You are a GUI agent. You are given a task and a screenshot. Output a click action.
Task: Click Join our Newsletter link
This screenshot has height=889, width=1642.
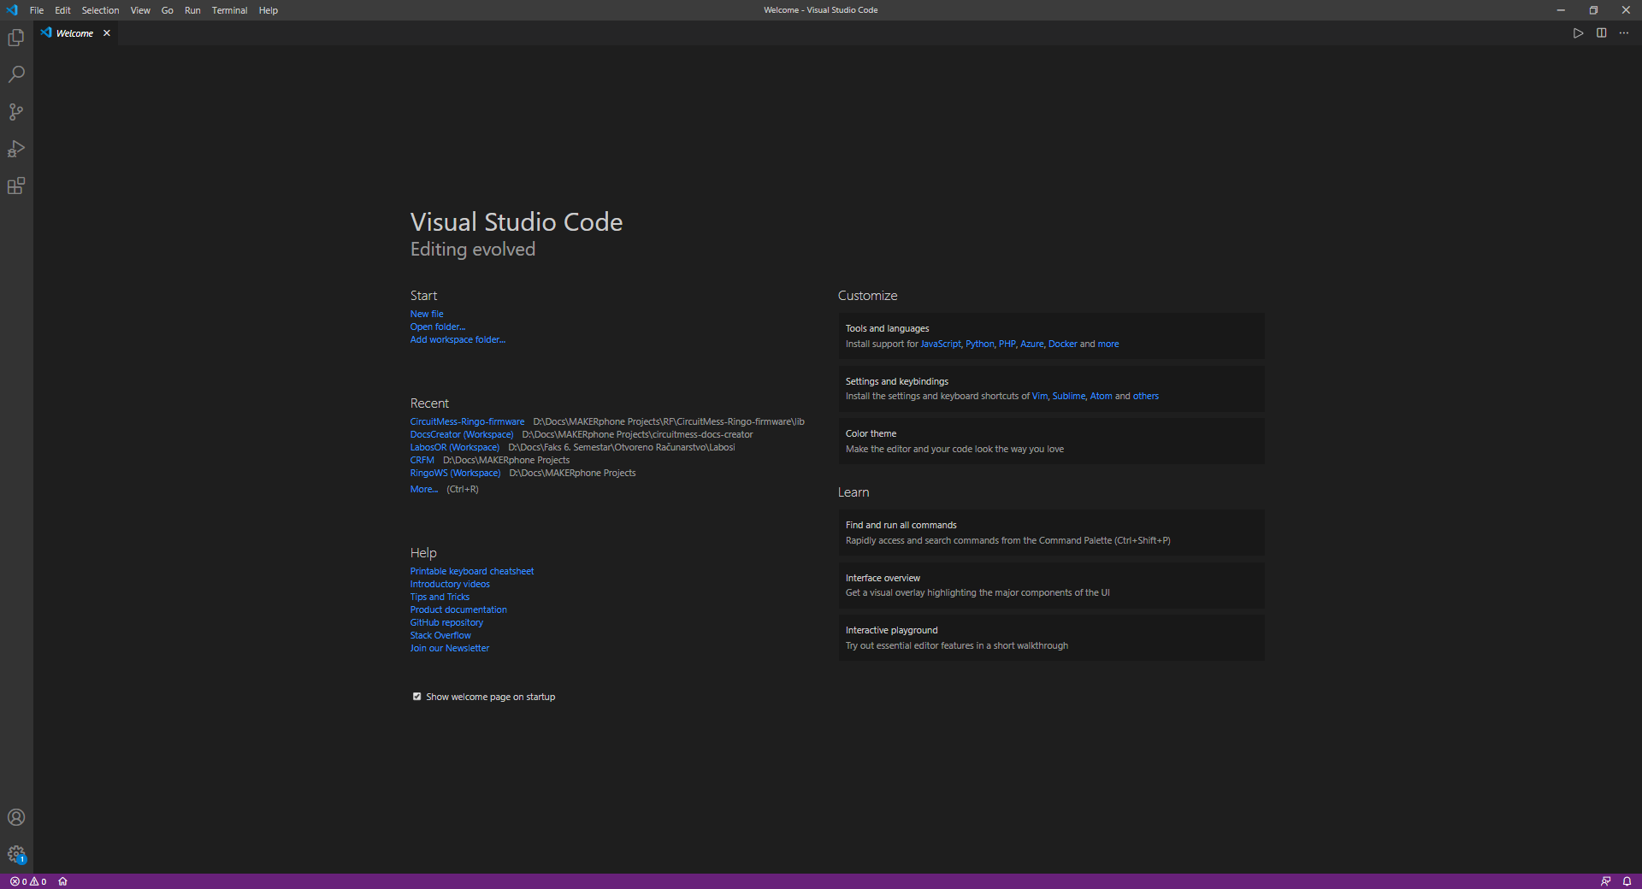(x=450, y=648)
